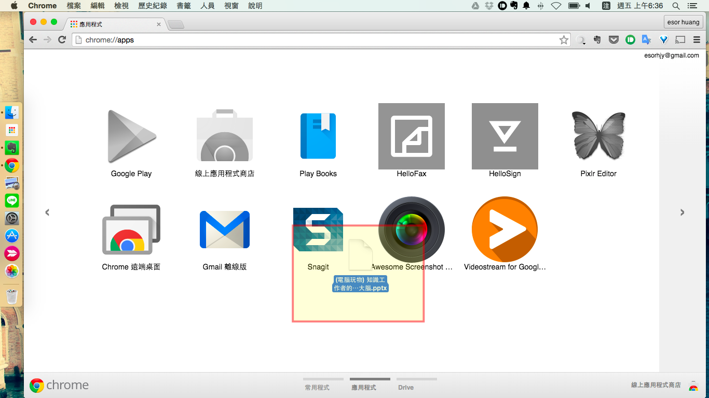The image size is (709, 398).
Task: Click the Google Cast extension icon
Action: (680, 39)
